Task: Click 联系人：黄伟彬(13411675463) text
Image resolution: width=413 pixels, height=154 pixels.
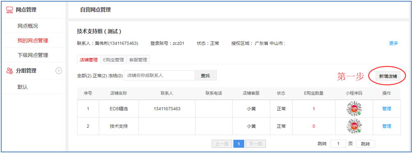Action: pyautogui.click(x=108, y=43)
